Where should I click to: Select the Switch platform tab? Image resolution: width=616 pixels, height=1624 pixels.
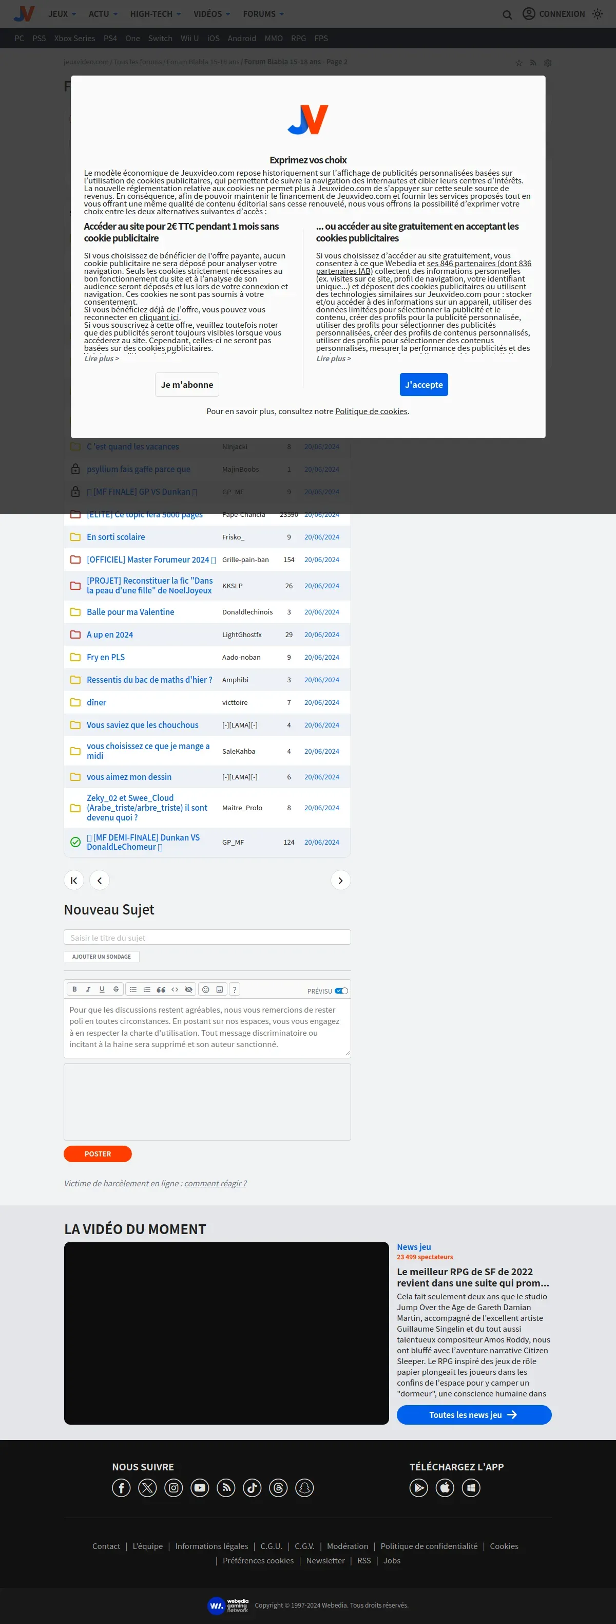point(160,38)
